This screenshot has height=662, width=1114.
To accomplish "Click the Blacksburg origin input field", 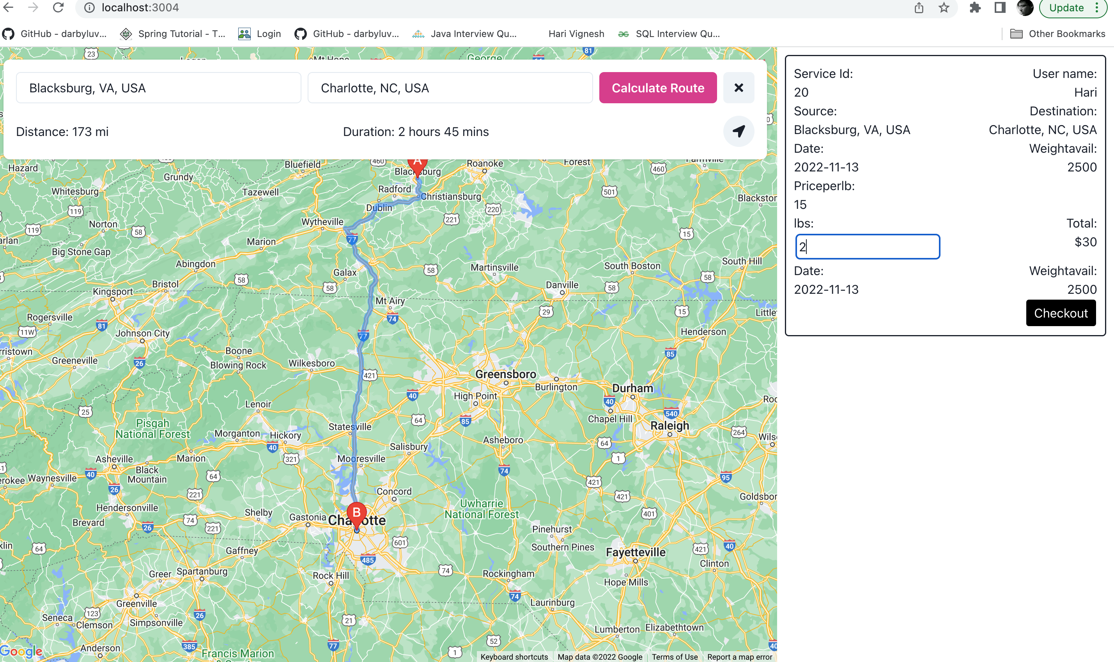I will coord(158,88).
